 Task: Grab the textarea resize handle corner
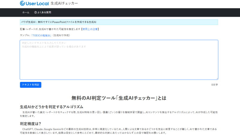click(x=217, y=79)
